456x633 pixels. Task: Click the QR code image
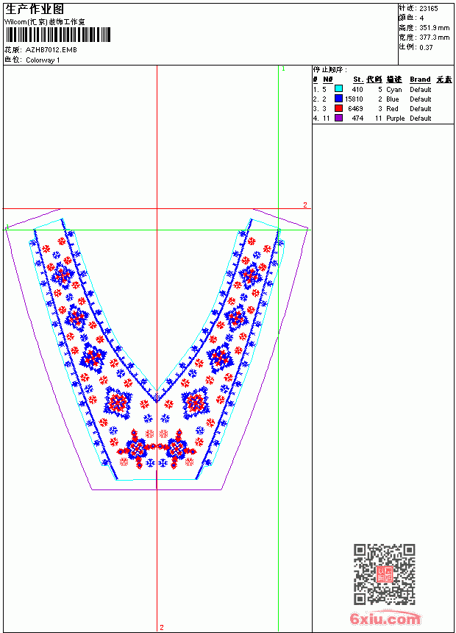pyautogui.click(x=384, y=574)
